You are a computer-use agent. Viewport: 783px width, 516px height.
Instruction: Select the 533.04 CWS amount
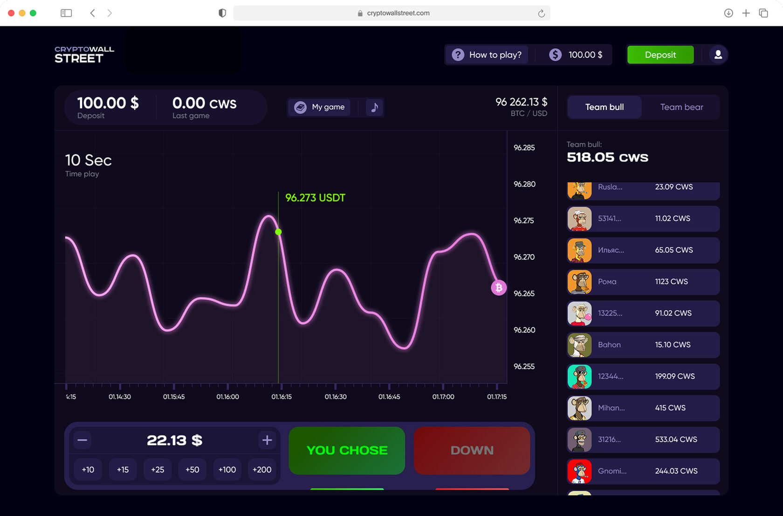[676, 439]
